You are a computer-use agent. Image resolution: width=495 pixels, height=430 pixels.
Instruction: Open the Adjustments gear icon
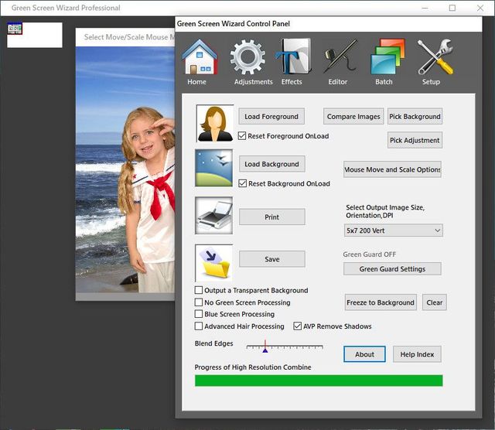pyautogui.click(x=248, y=59)
